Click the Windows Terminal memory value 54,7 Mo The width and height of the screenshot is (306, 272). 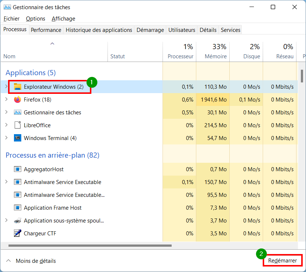217,138
